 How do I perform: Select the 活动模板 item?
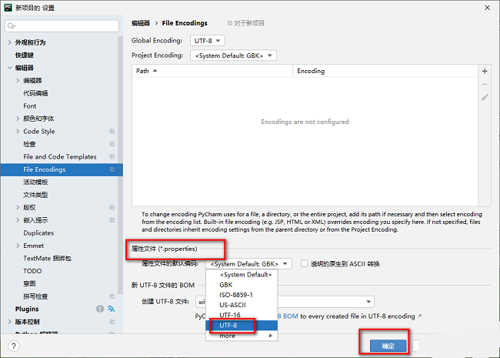35,182
